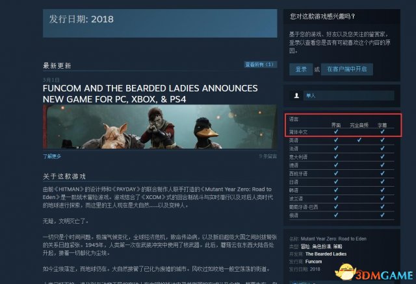Screen dimensions: 416x284
Task: Click 角色扮演 role-playing genre link
Action: pos(322,246)
